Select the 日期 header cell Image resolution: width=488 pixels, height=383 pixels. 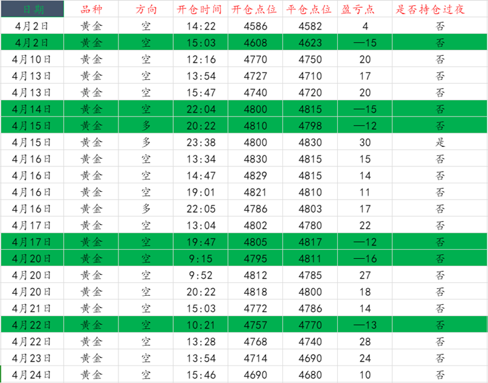(33, 8)
